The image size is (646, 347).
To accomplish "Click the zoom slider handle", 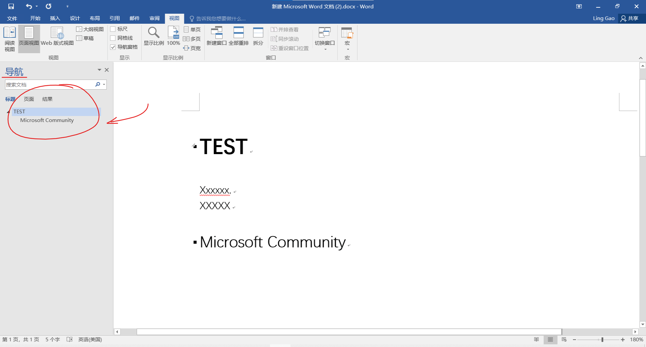I will (602, 340).
